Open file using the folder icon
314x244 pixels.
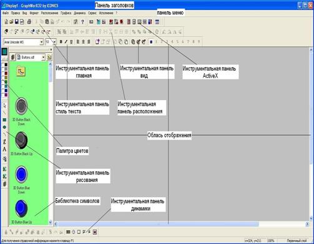coord(11,22)
